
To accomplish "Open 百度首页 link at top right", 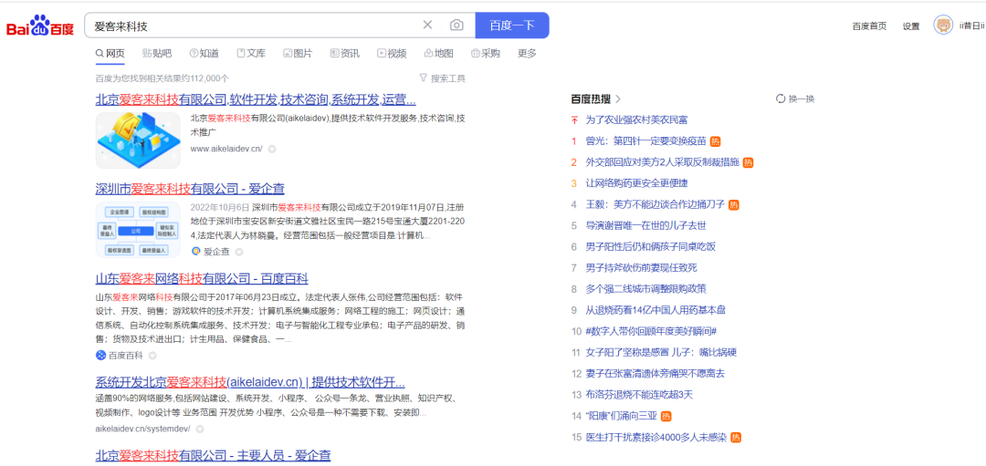I will click(x=870, y=26).
